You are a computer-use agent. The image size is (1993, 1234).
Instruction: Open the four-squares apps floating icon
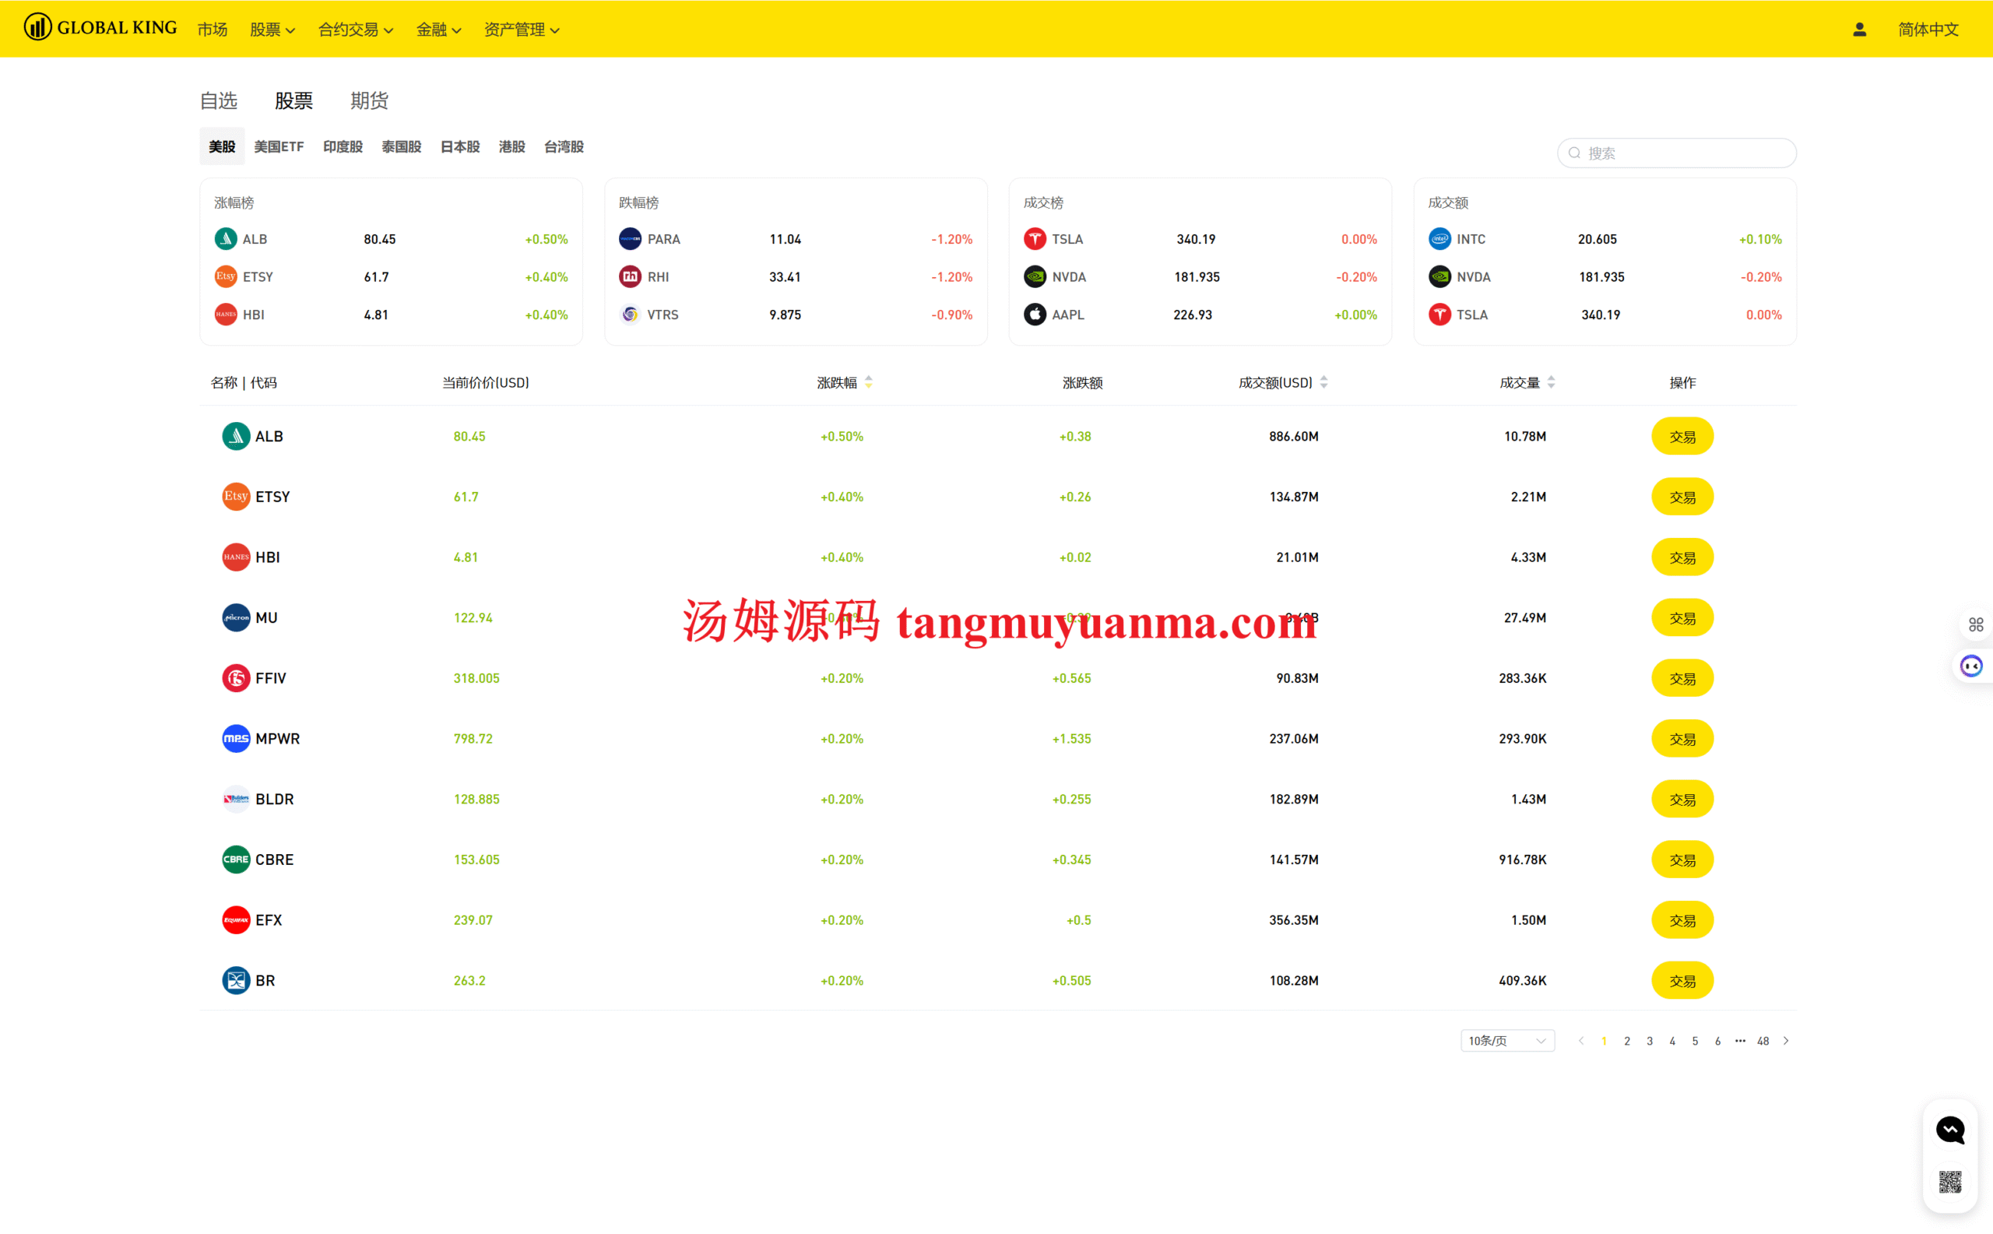[x=1975, y=625]
